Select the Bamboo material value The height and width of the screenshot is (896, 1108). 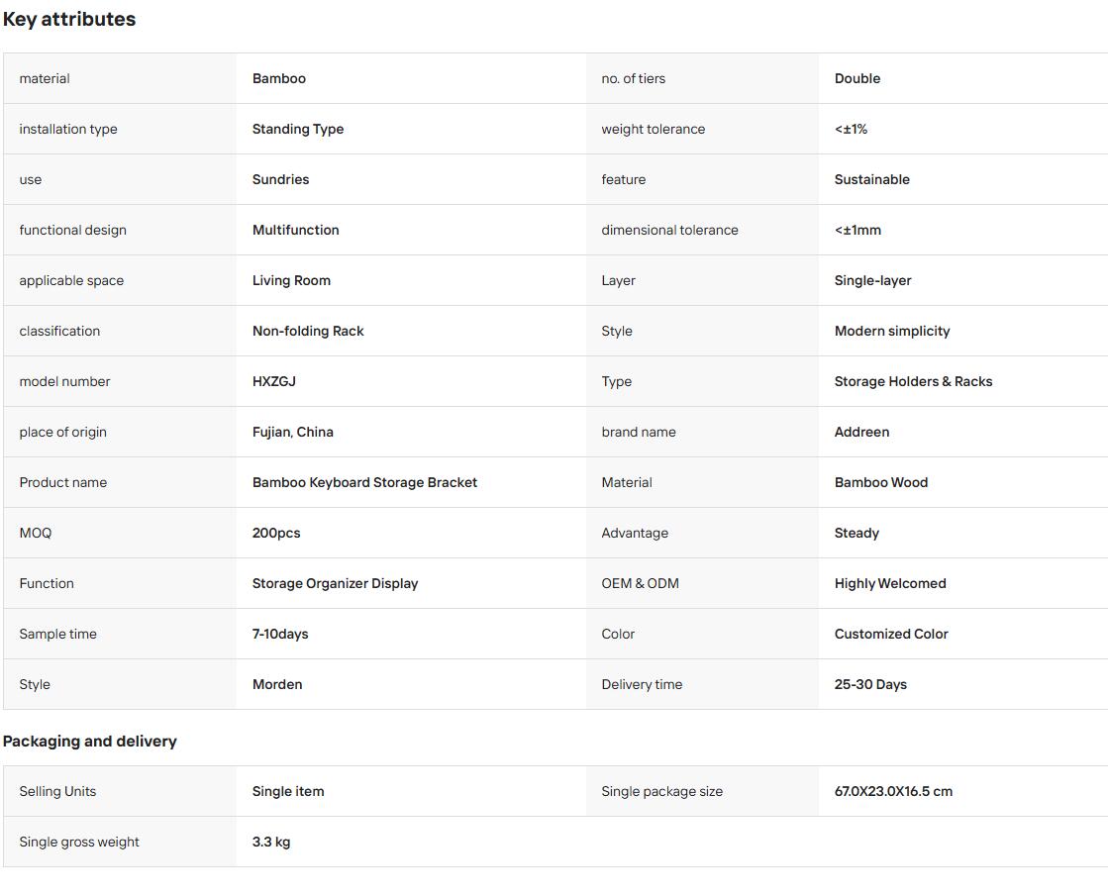coord(279,78)
